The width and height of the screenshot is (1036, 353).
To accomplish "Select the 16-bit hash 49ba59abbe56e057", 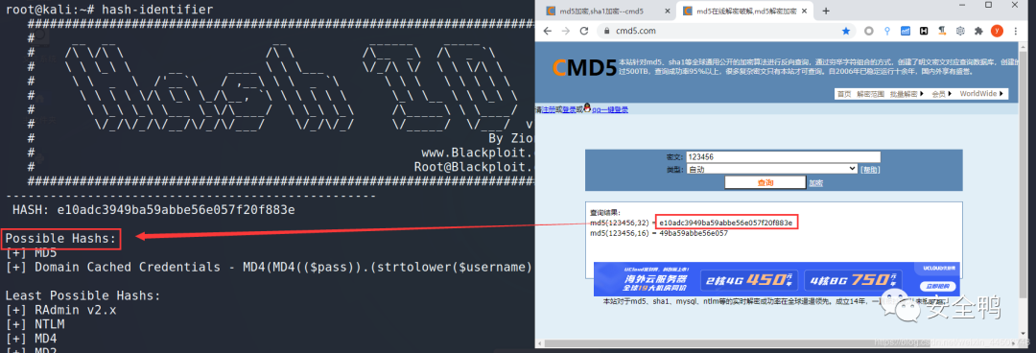I will 694,233.
